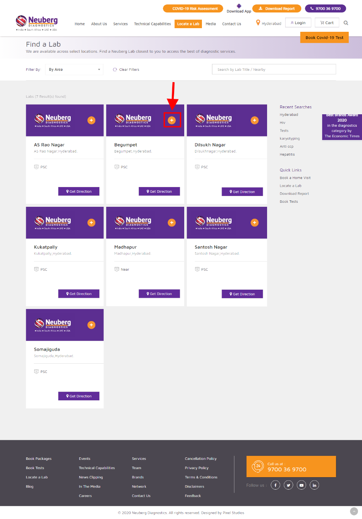
Task: Click the Book Covid-19 Test button
Action: 324,37
